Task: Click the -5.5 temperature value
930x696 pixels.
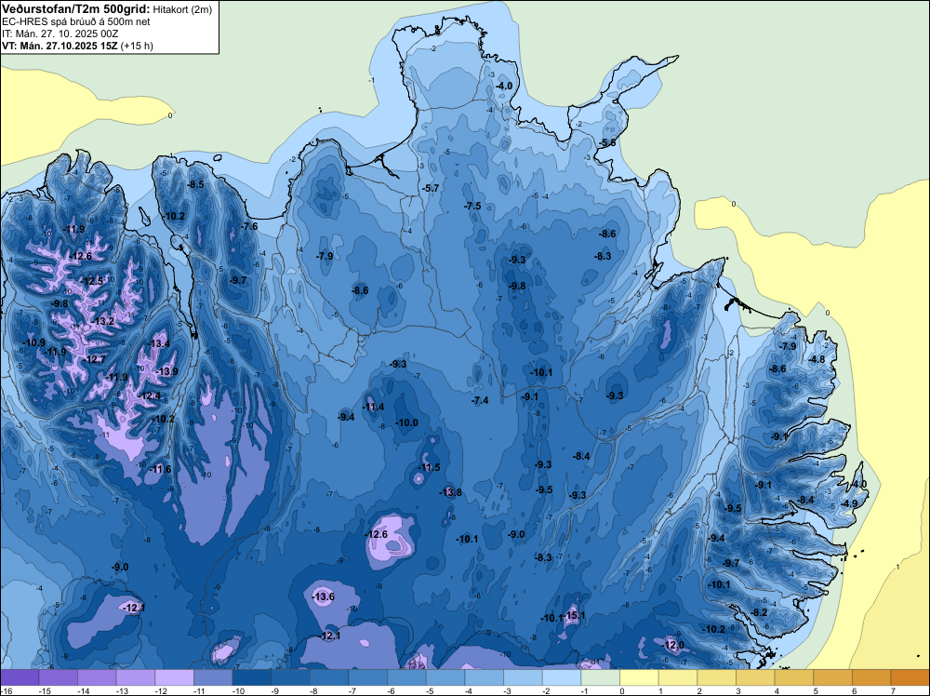Action: click(x=606, y=143)
